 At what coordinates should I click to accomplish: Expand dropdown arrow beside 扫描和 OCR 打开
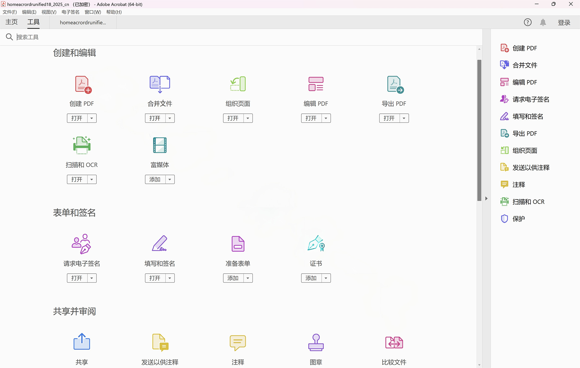[x=92, y=179]
